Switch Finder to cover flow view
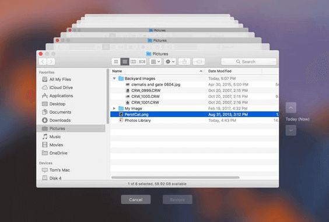Screen dimensions: 329x222 click(142, 62)
